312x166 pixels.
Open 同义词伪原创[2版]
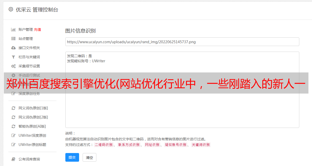(x=33, y=117)
